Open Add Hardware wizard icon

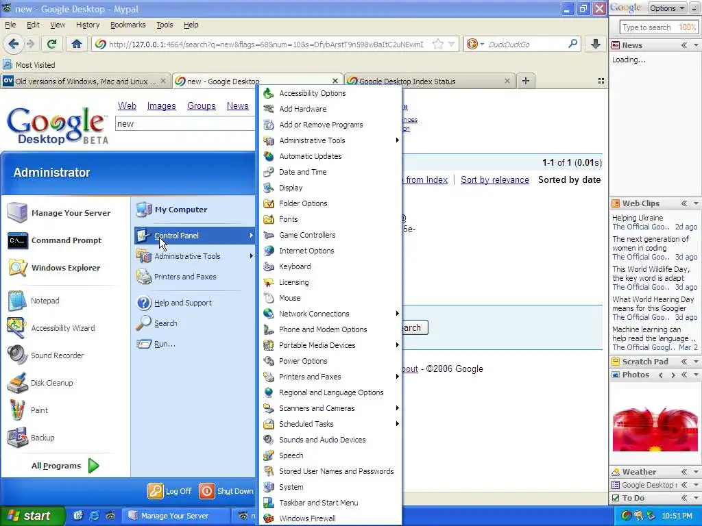(x=269, y=109)
